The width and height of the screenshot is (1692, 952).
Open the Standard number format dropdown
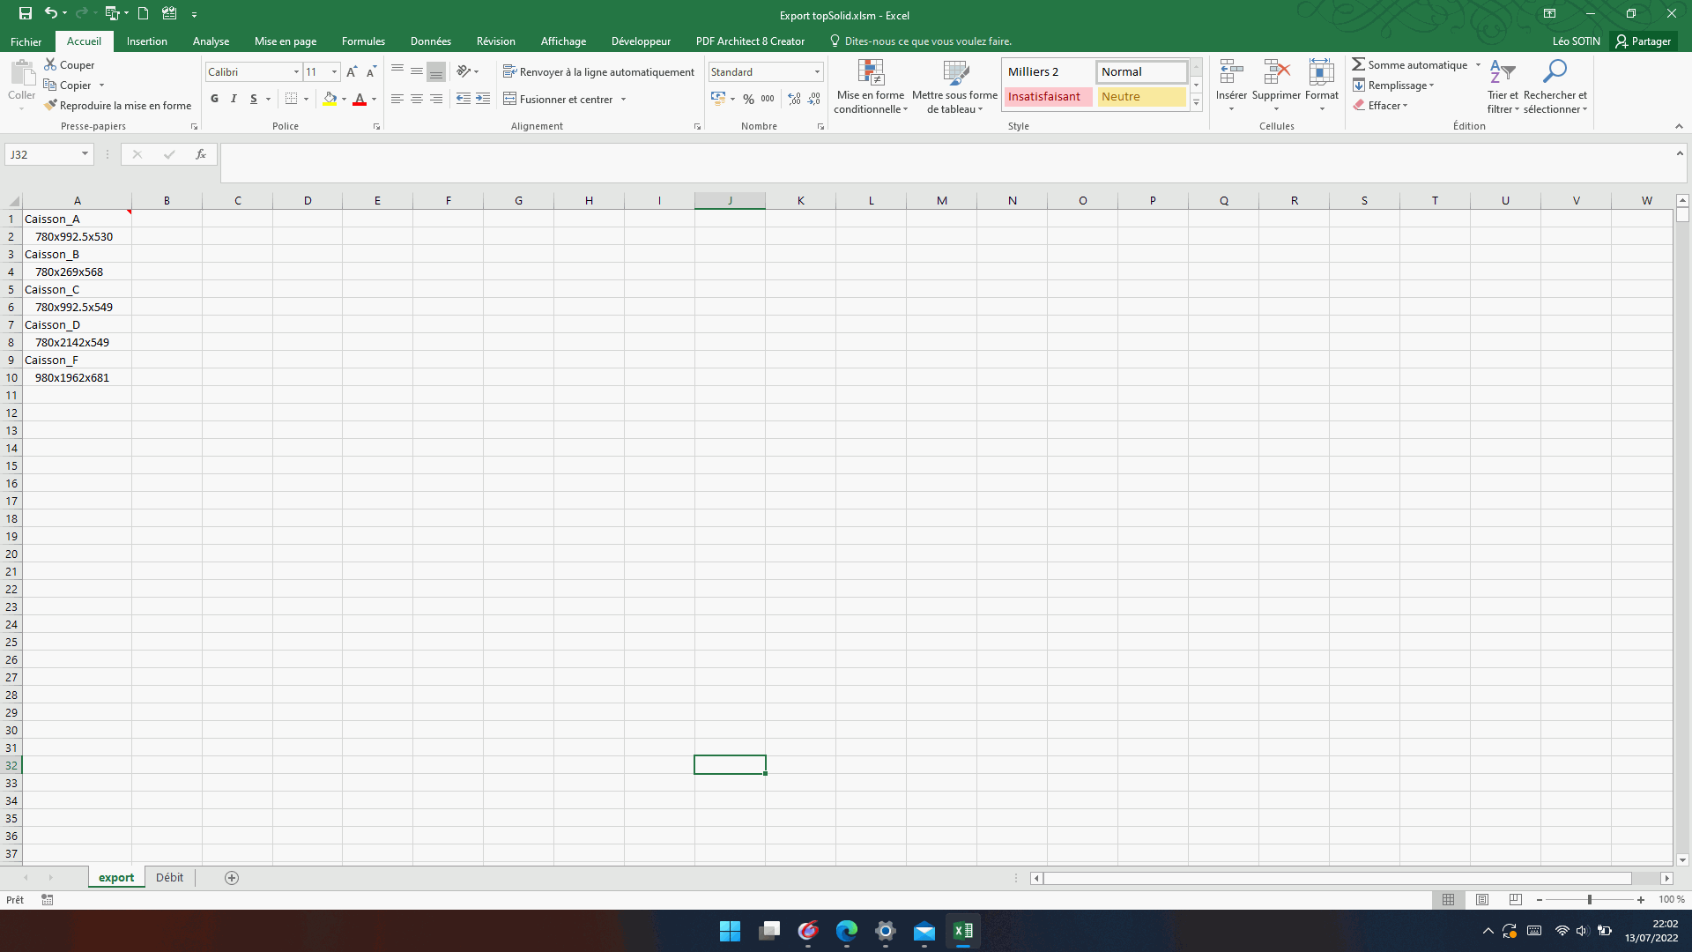pyautogui.click(x=817, y=72)
